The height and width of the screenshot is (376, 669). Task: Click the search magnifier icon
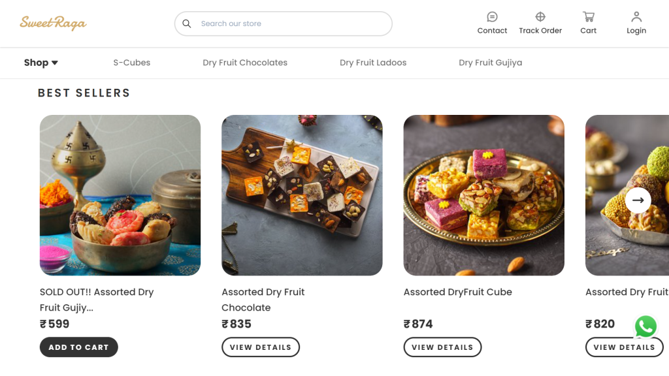click(x=187, y=23)
